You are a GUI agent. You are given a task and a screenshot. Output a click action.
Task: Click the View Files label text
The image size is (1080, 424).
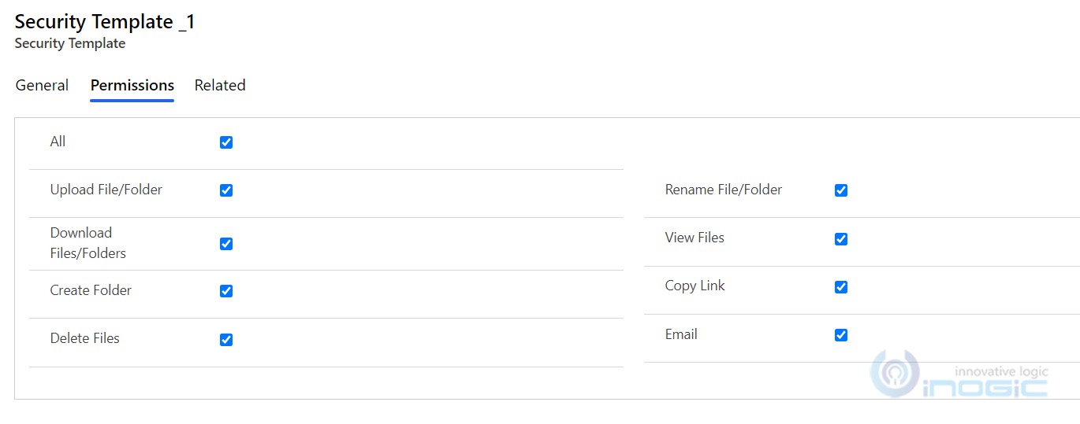695,238
